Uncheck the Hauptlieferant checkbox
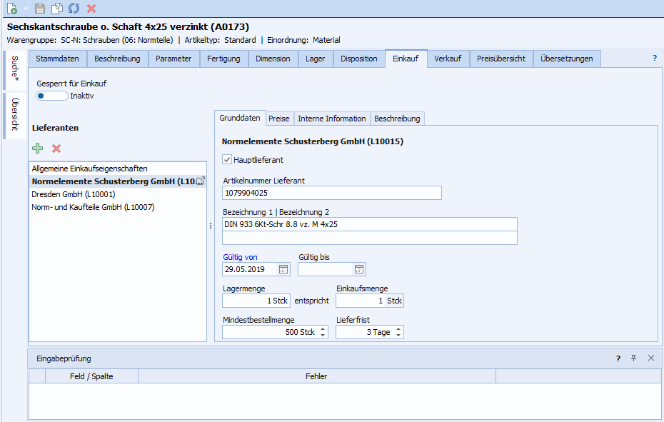This screenshot has width=664, height=422. 228,160
